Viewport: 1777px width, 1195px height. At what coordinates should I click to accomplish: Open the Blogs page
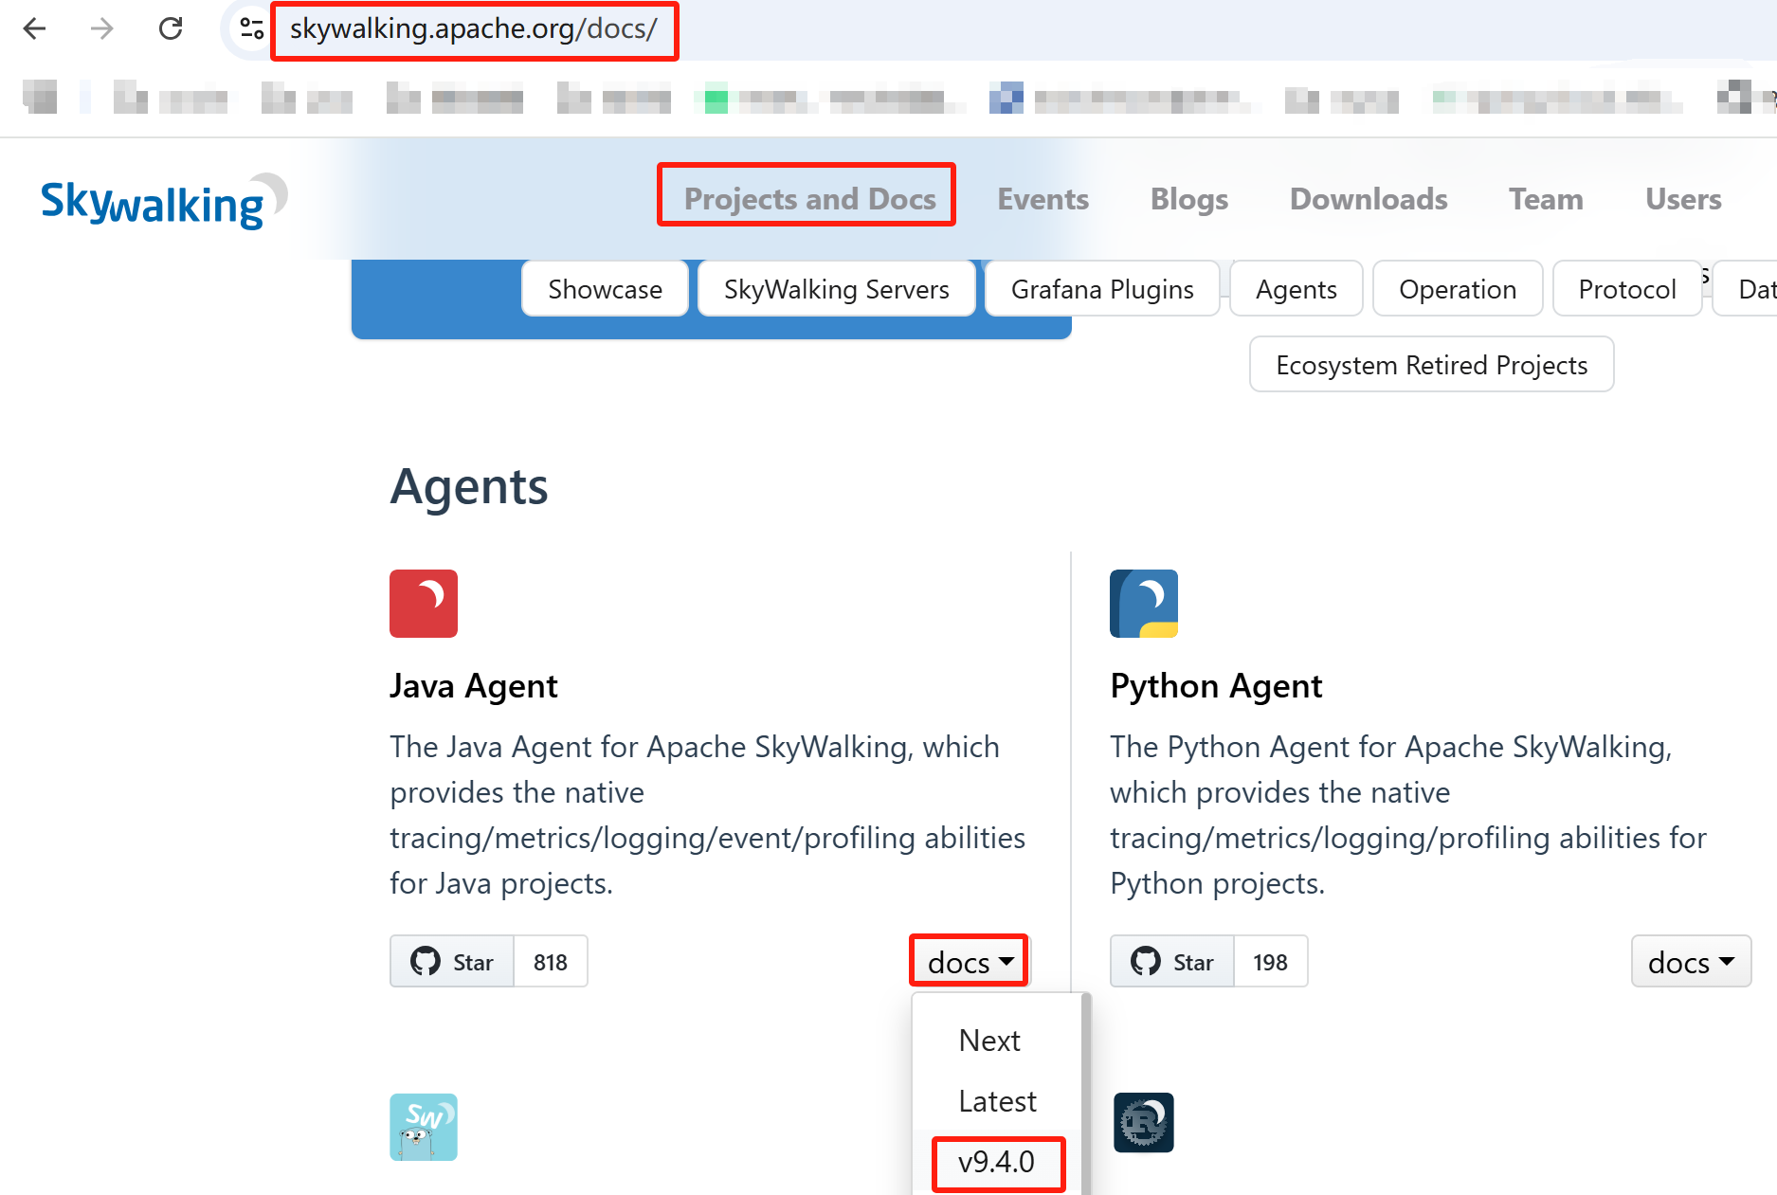pyautogui.click(x=1188, y=199)
